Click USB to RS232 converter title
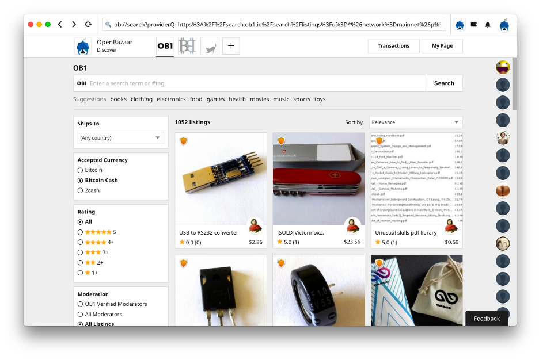The height and width of the screenshot is (360, 539). click(x=208, y=233)
